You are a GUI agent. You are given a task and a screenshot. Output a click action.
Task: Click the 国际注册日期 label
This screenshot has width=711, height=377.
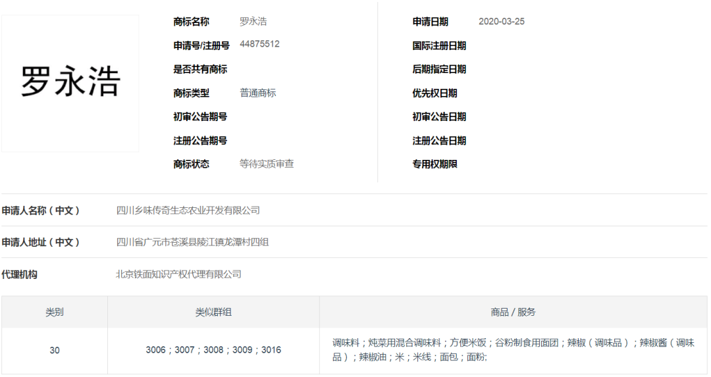[439, 45]
